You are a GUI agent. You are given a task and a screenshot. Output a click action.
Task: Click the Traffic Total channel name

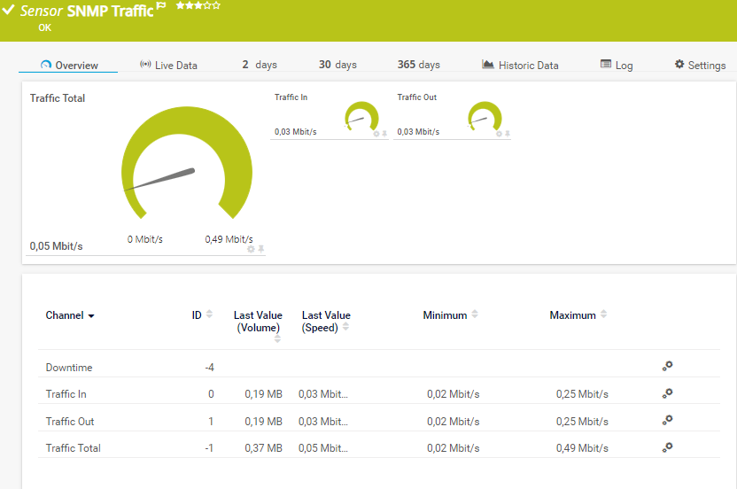tap(73, 448)
